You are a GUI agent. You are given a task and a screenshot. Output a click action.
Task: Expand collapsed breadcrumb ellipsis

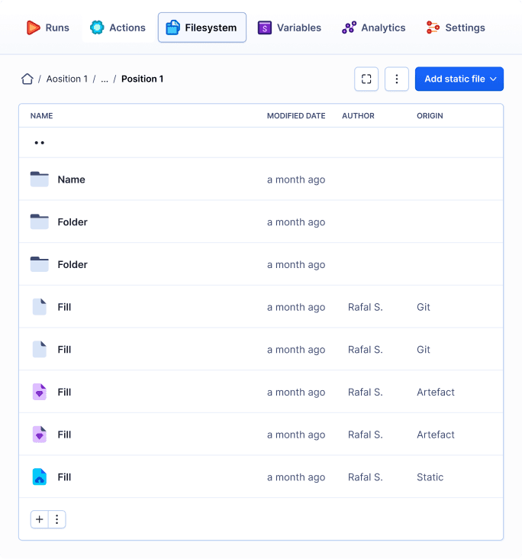coord(105,79)
